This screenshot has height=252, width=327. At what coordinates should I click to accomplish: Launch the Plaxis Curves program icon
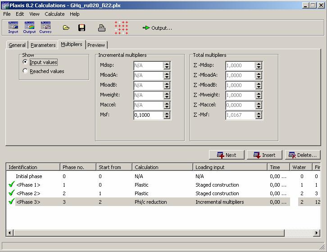(45, 27)
